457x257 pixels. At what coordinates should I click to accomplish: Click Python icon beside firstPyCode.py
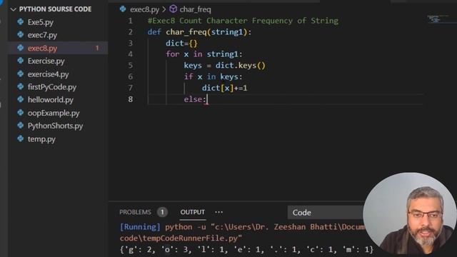point(21,86)
